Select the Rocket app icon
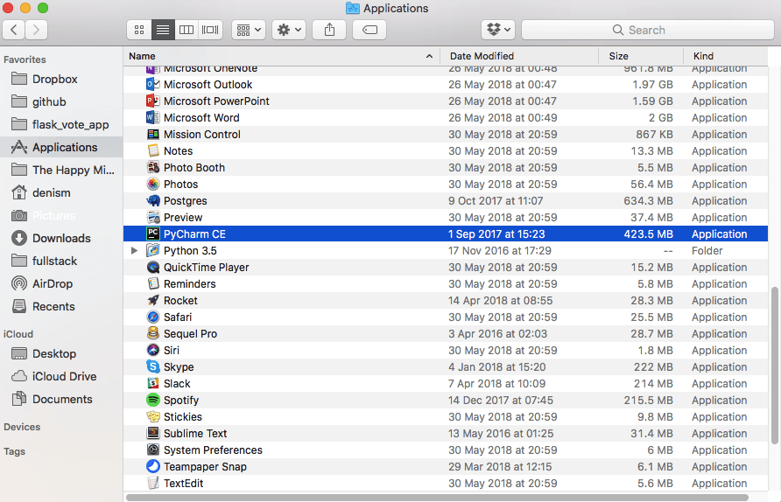This screenshot has height=502, width=781. (x=153, y=301)
